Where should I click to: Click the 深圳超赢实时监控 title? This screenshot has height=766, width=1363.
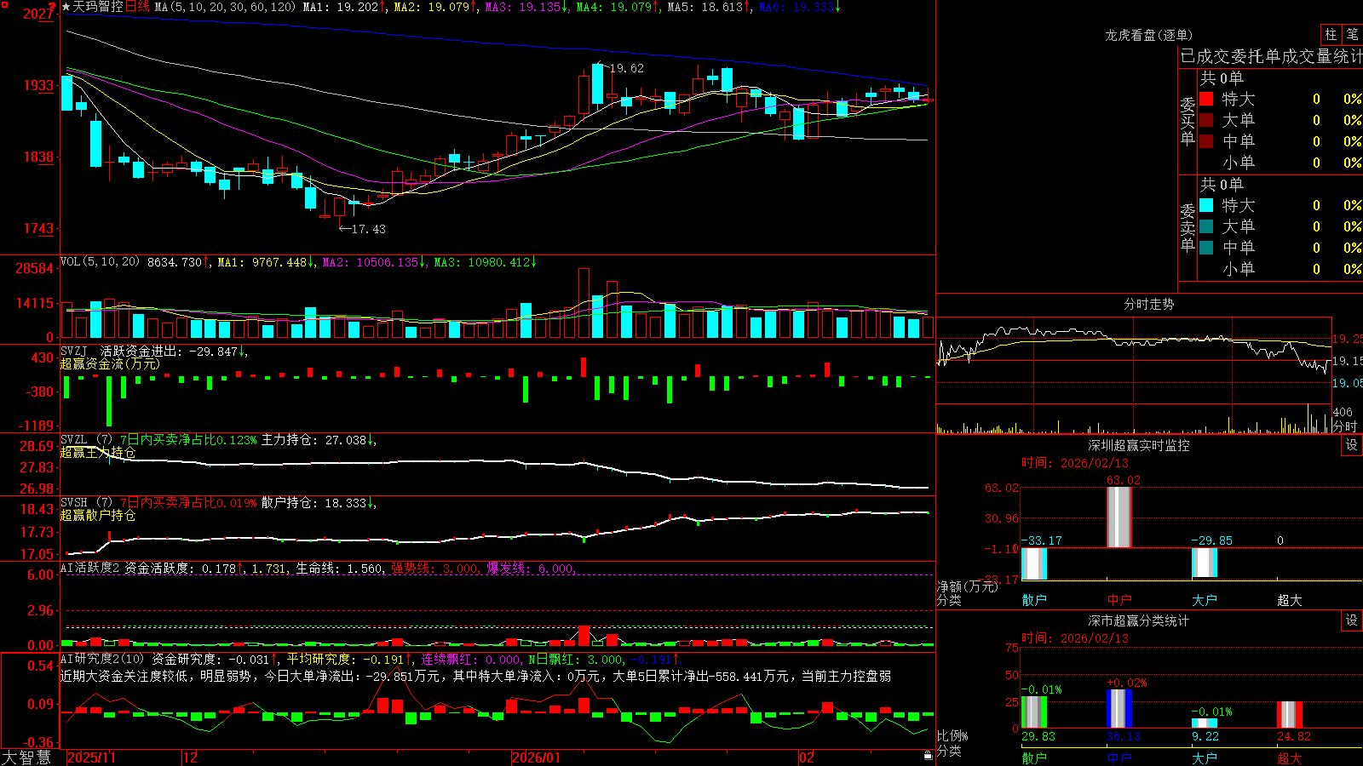pos(1139,445)
